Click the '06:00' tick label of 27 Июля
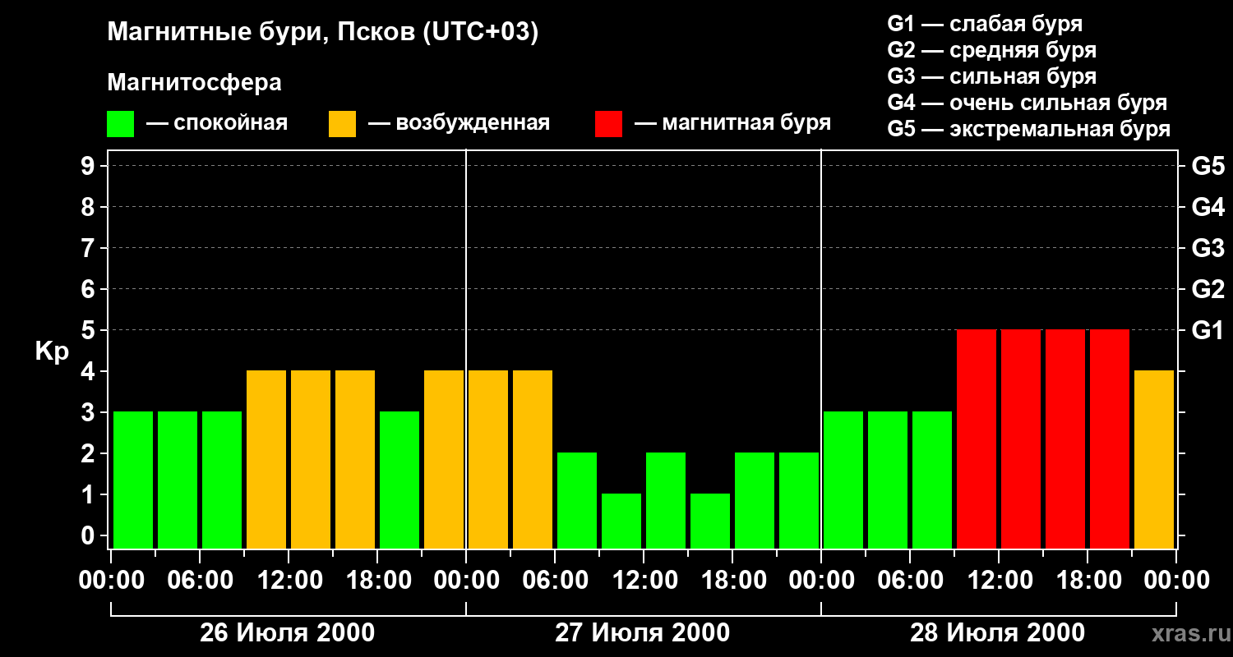This screenshot has width=1233, height=657. [x=555, y=581]
